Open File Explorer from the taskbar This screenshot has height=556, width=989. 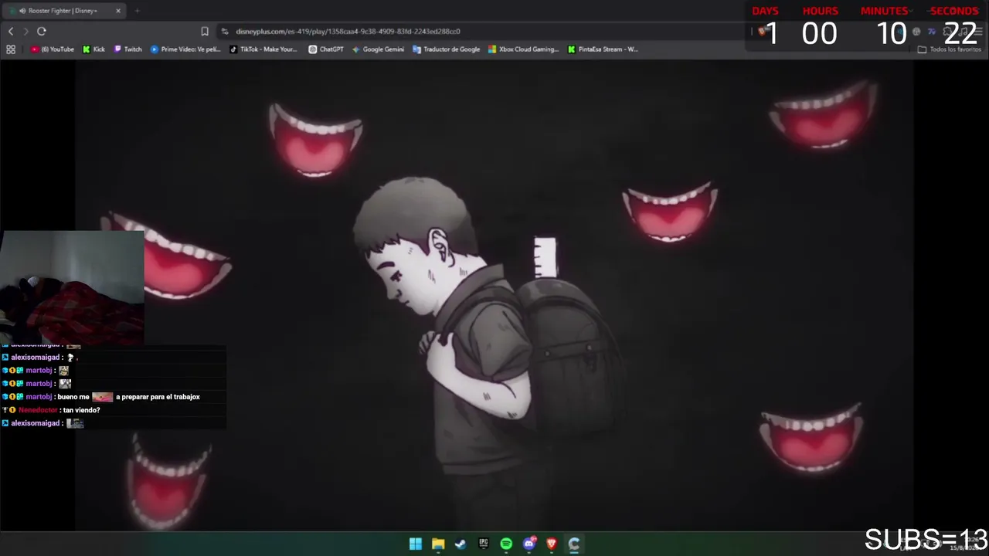pos(438,544)
